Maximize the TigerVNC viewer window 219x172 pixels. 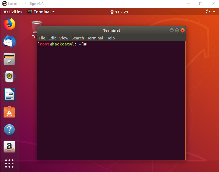201,4
